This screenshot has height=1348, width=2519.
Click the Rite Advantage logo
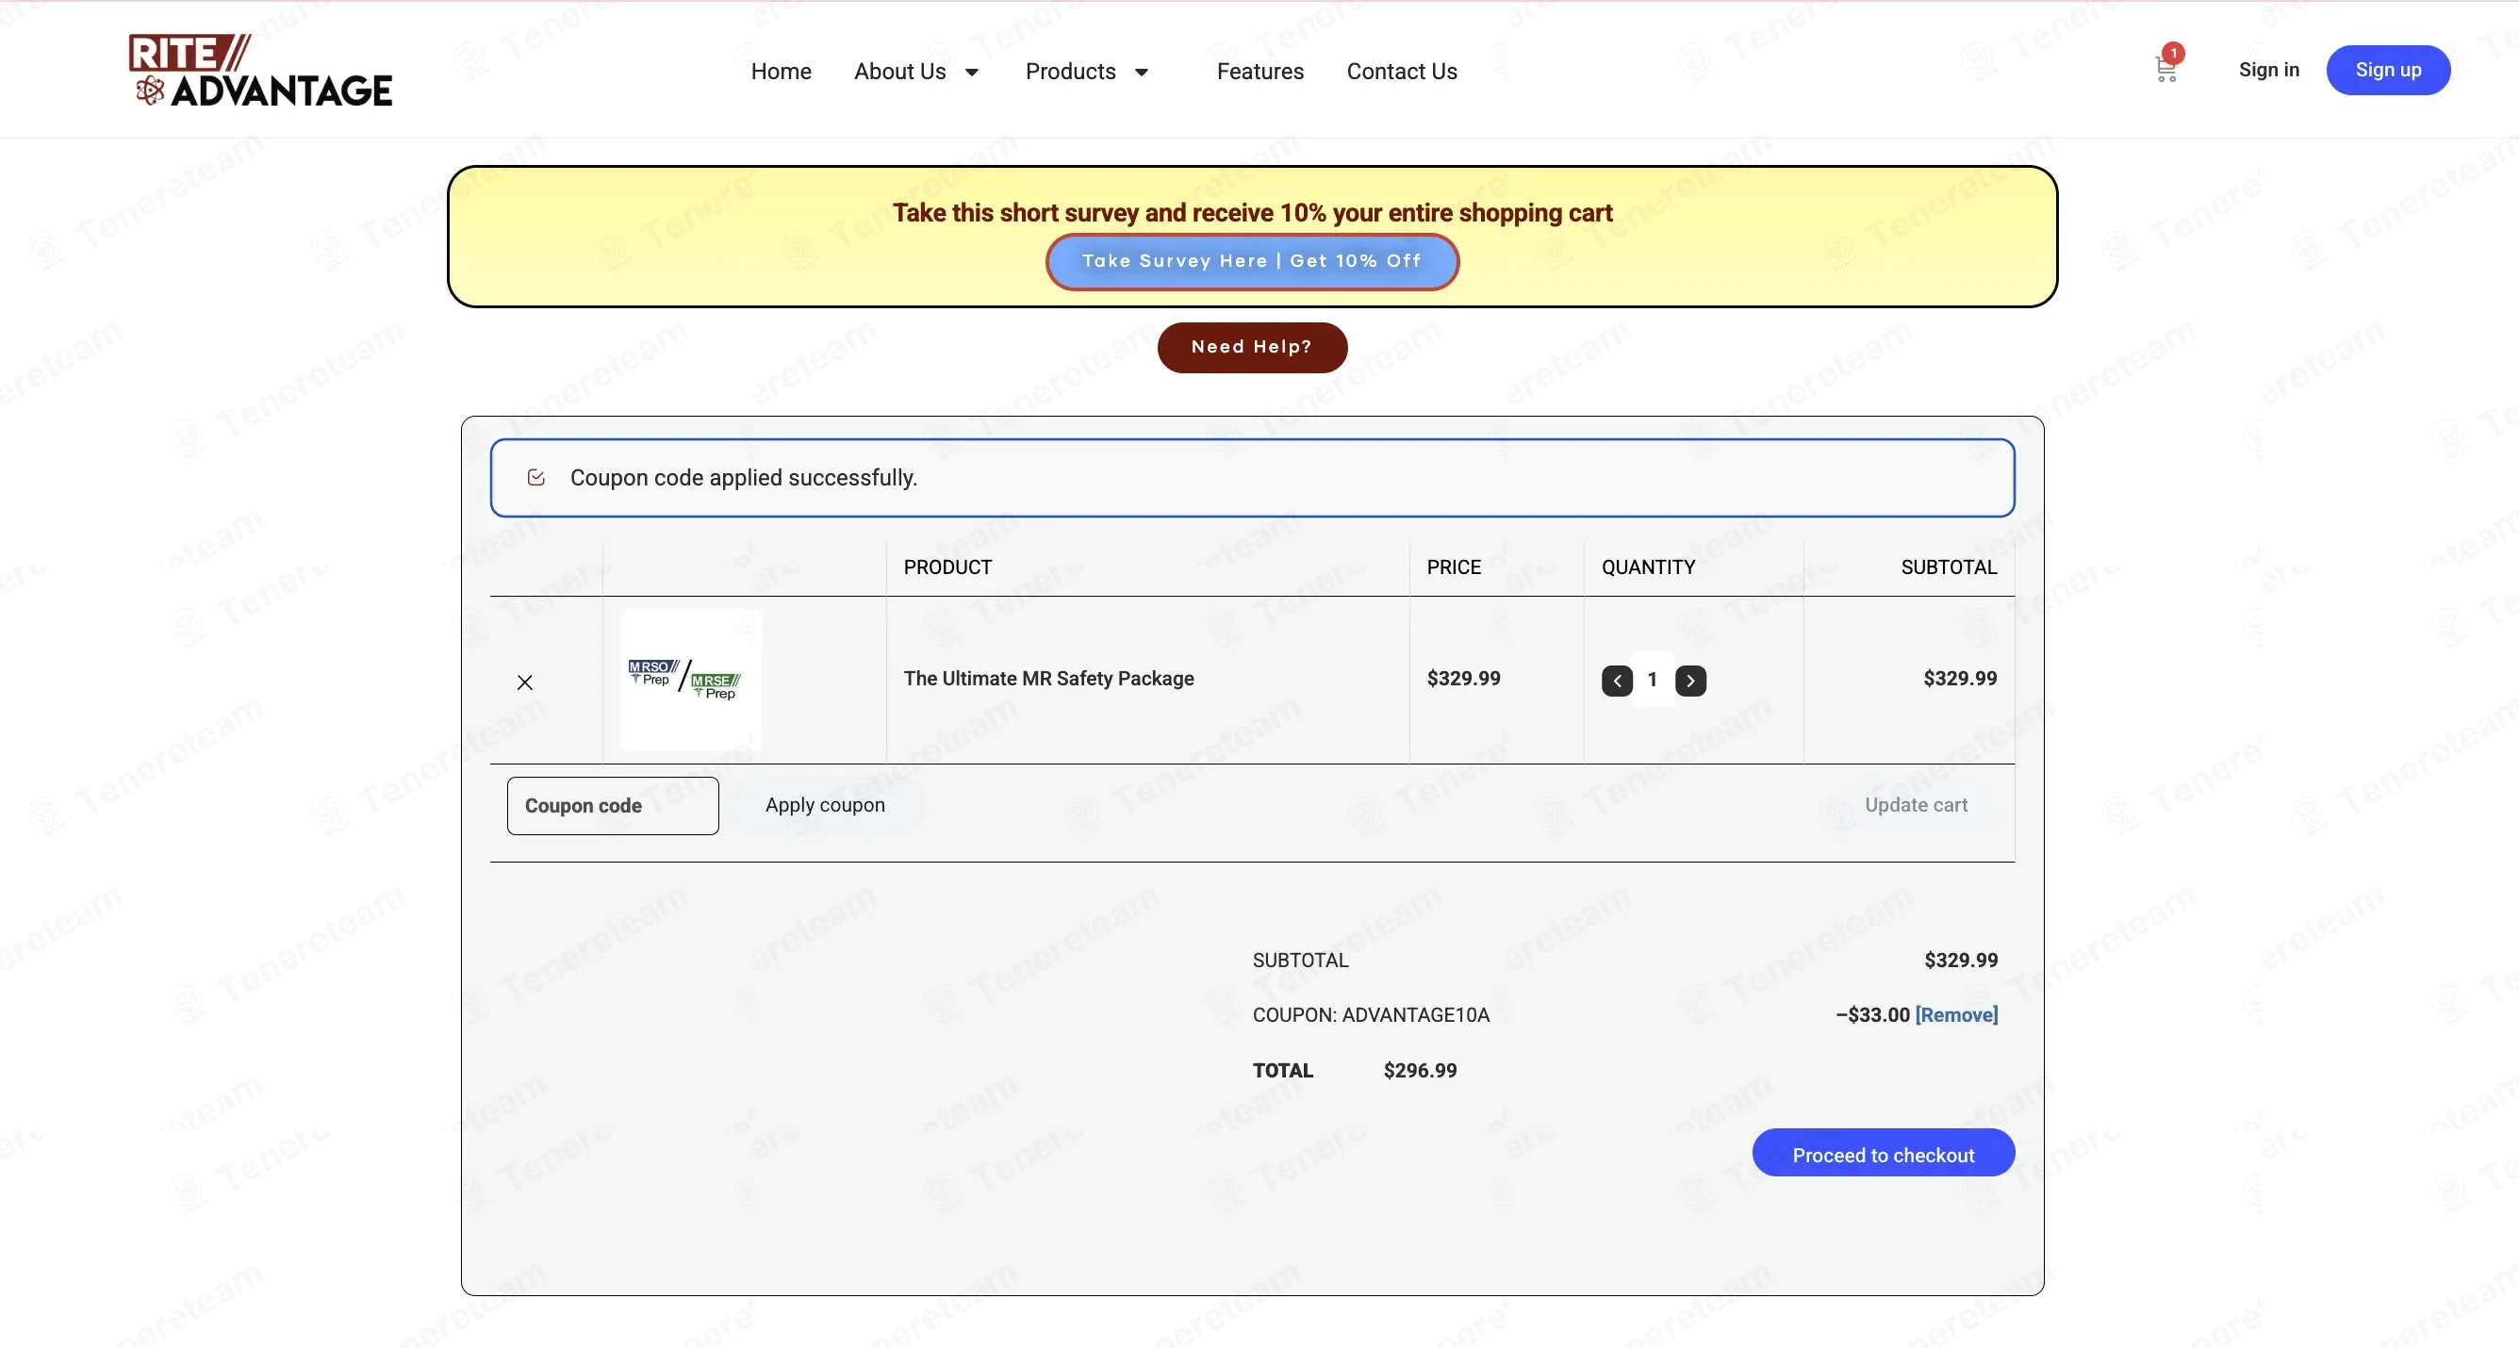260,71
